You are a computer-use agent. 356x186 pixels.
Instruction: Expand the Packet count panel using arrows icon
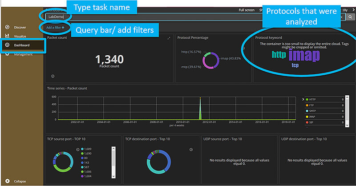169,38
